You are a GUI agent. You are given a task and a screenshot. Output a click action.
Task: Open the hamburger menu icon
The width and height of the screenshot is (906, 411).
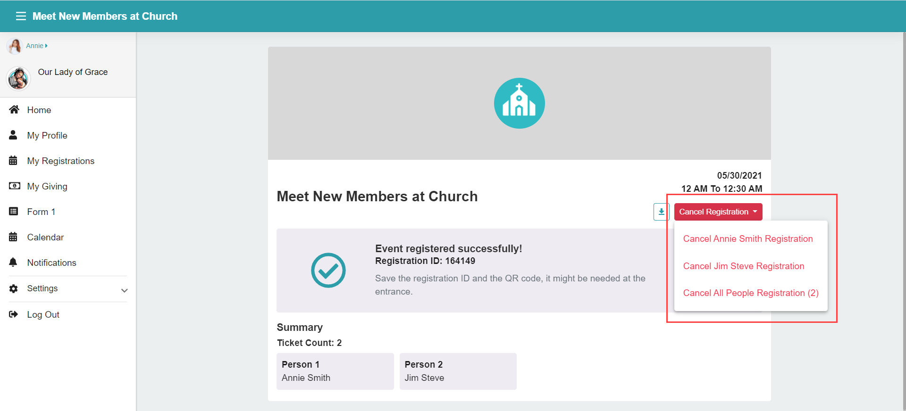coord(21,16)
